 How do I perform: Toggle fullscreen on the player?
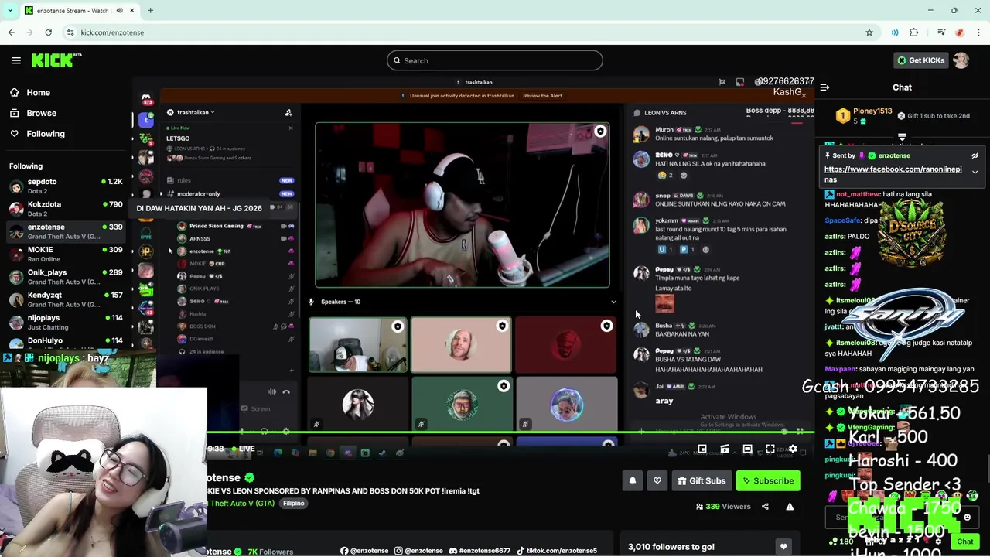(x=770, y=449)
